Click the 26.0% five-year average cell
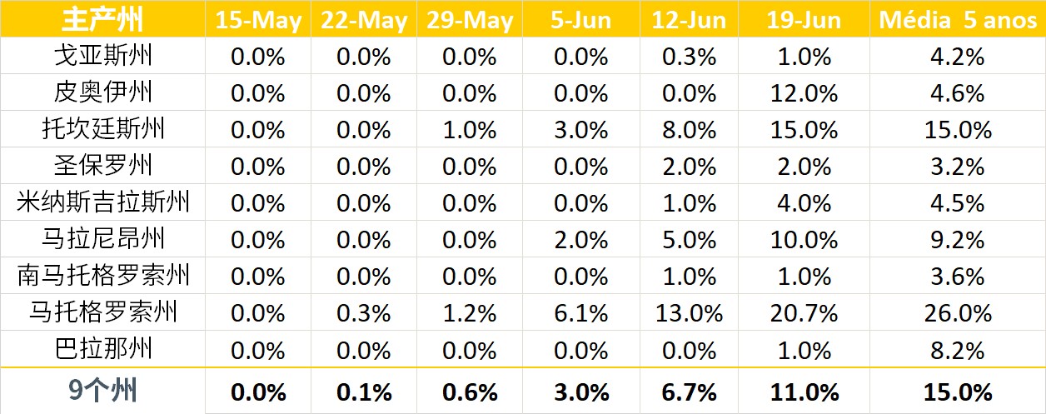Screen dimensions: 1046x414 958,312
